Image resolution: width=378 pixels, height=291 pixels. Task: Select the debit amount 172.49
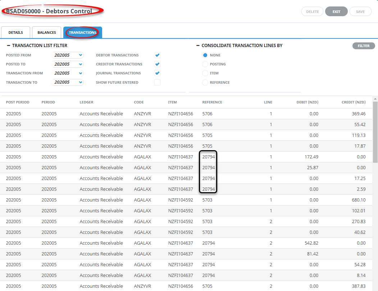[x=311, y=157]
